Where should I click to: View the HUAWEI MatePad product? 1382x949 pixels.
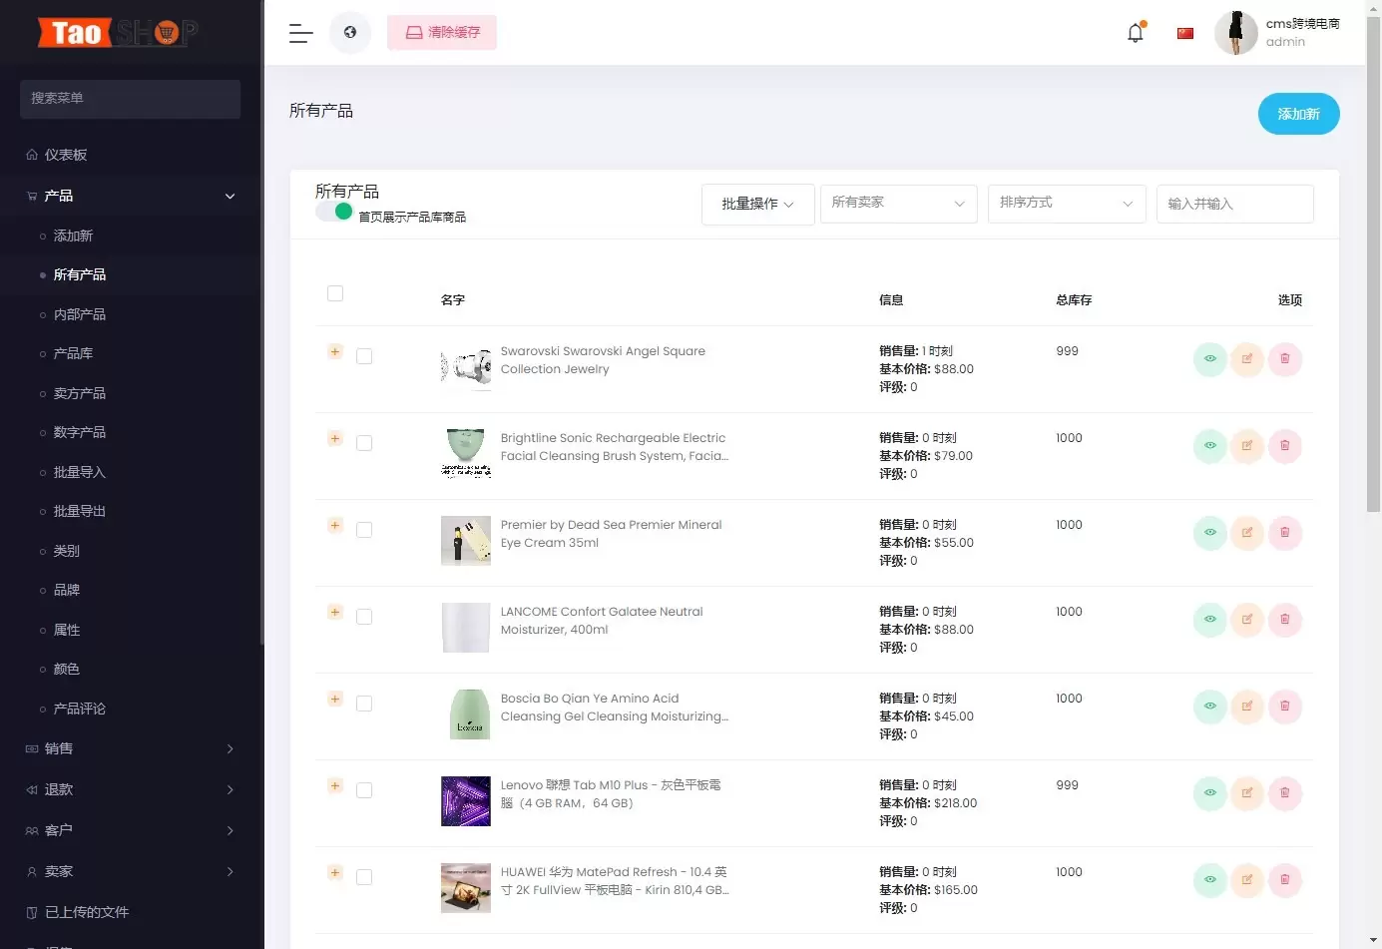pos(1209,880)
